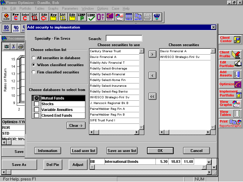Open the Case menu
The width and height of the screenshot is (243, 182).
[x=115, y=8]
